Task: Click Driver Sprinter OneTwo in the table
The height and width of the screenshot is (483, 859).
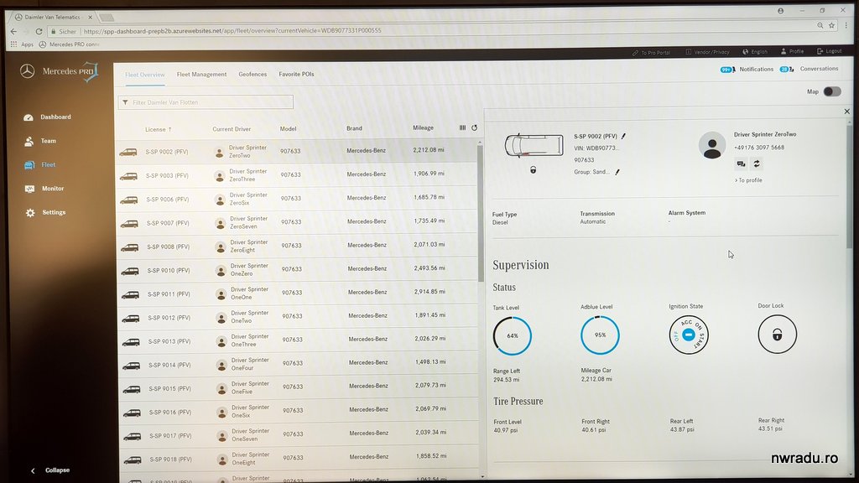Action: [249, 317]
